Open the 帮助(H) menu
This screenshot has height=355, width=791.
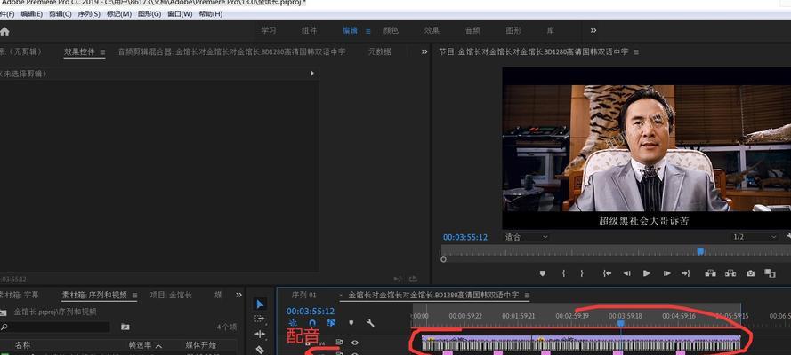click(210, 14)
